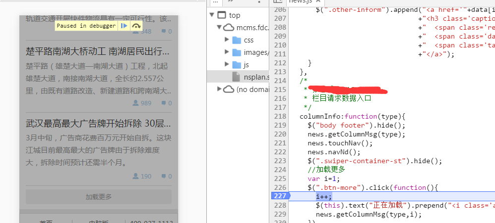The image size is (495, 223).
Task: Set breakpoint on line number 226
Action: (280, 187)
